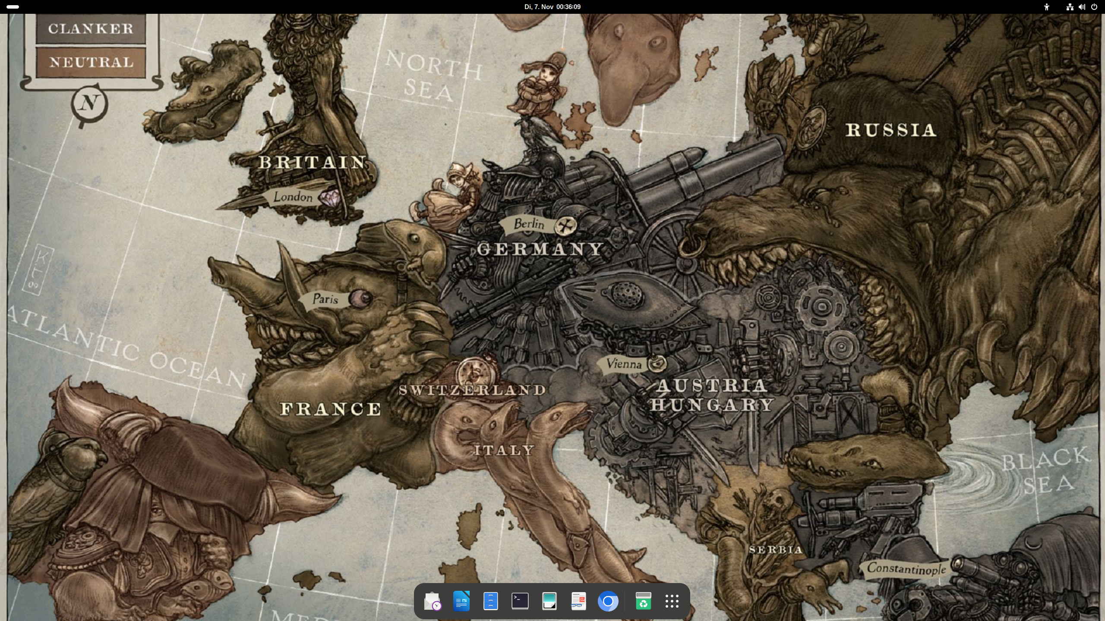Open the accessibility menu in top bar

point(1046,7)
